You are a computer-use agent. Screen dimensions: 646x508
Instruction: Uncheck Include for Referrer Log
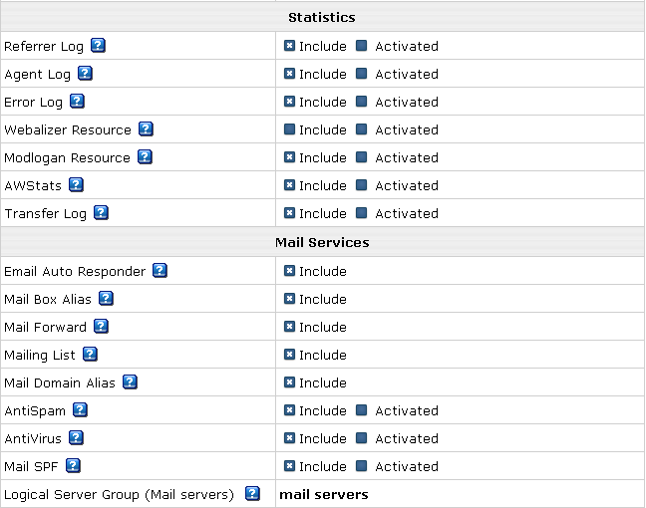tap(290, 46)
